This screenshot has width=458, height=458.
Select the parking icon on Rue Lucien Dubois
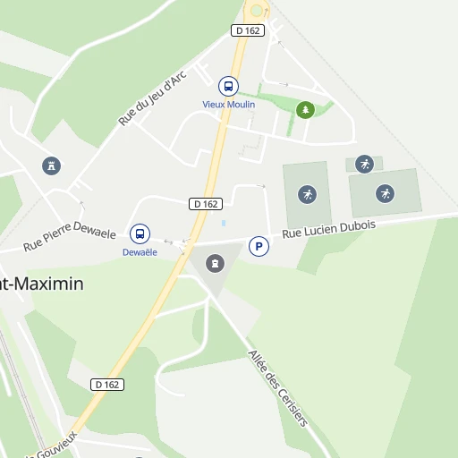(259, 246)
